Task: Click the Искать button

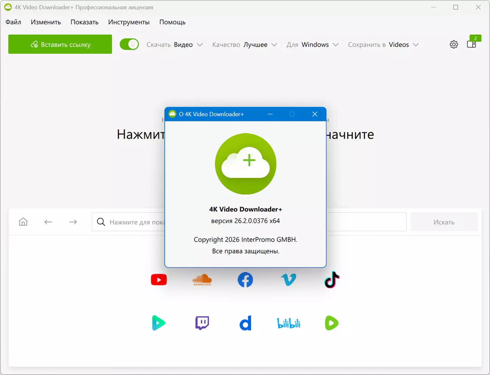Action: click(x=444, y=222)
